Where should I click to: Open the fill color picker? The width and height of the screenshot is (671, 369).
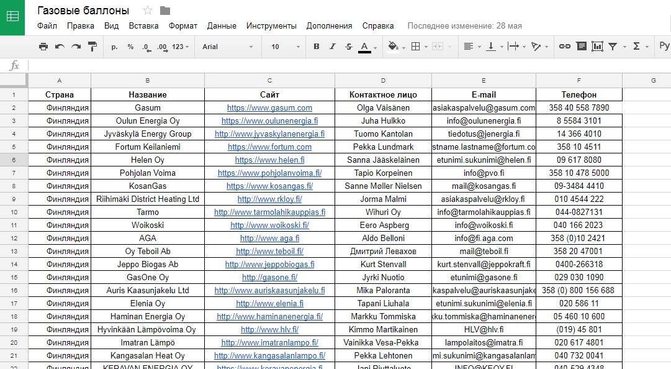396,47
